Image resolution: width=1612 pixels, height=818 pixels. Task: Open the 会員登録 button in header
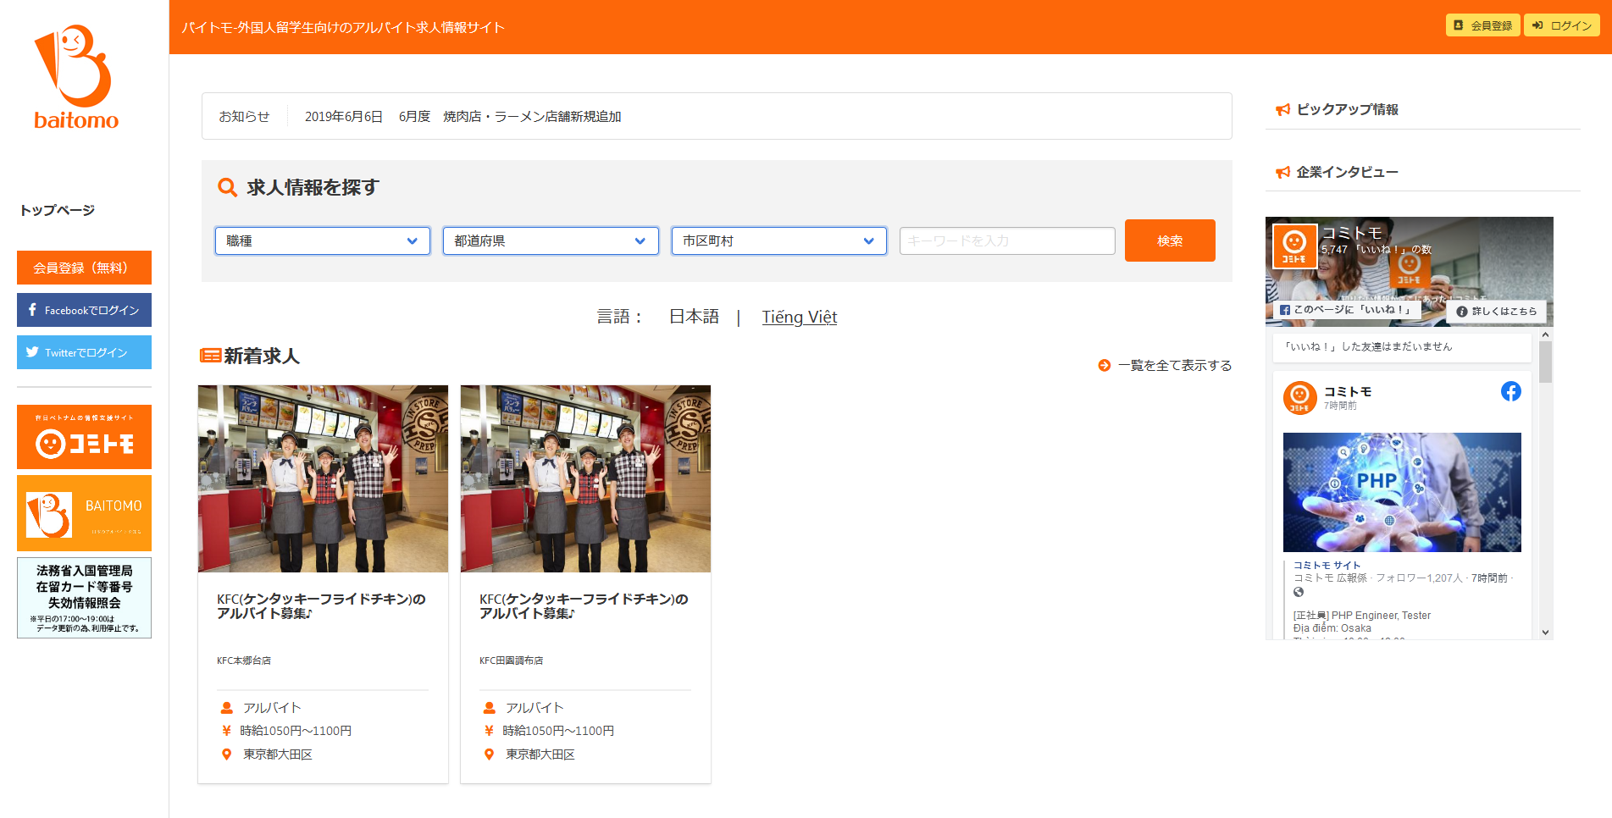click(x=1482, y=25)
